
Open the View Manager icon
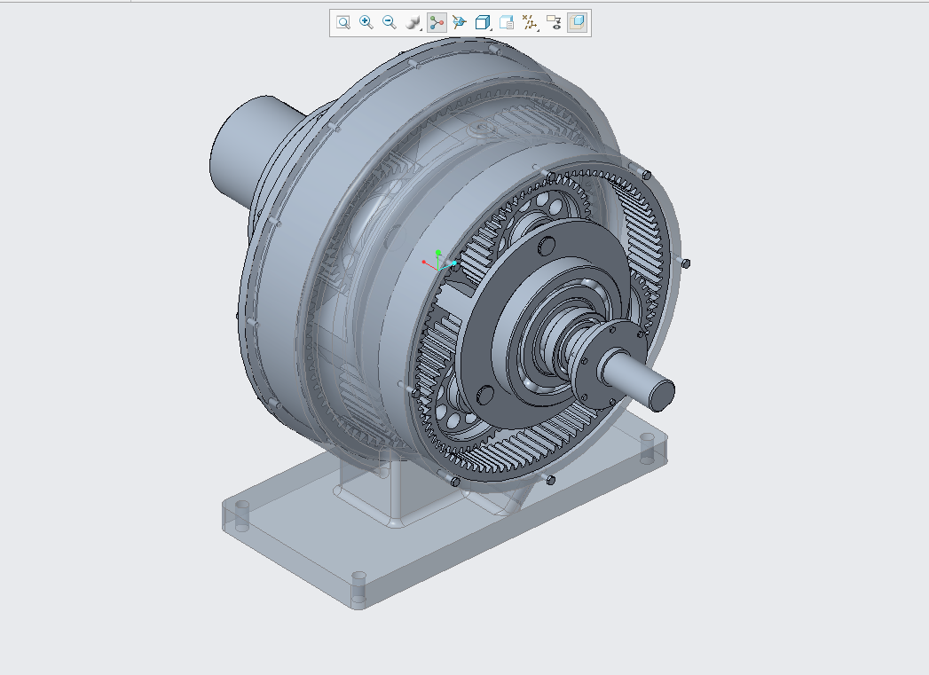507,22
